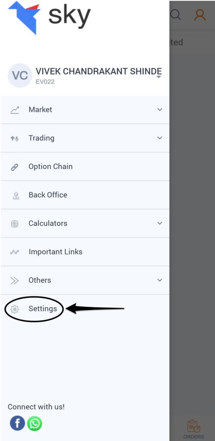Open the Facebook page icon
This screenshot has width=215, height=441.
tap(17, 423)
